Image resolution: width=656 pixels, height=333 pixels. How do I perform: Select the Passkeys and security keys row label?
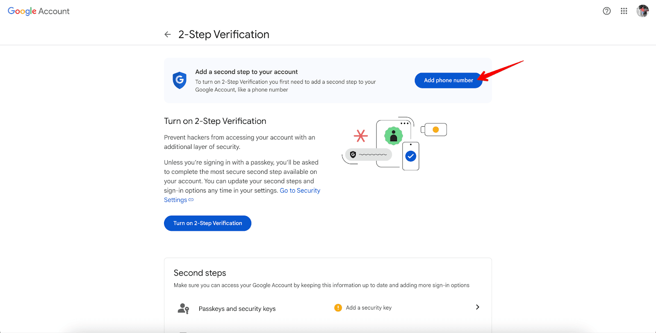[x=237, y=309]
